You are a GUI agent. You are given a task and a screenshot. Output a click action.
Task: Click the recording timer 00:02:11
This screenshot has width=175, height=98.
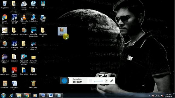pos(78,82)
